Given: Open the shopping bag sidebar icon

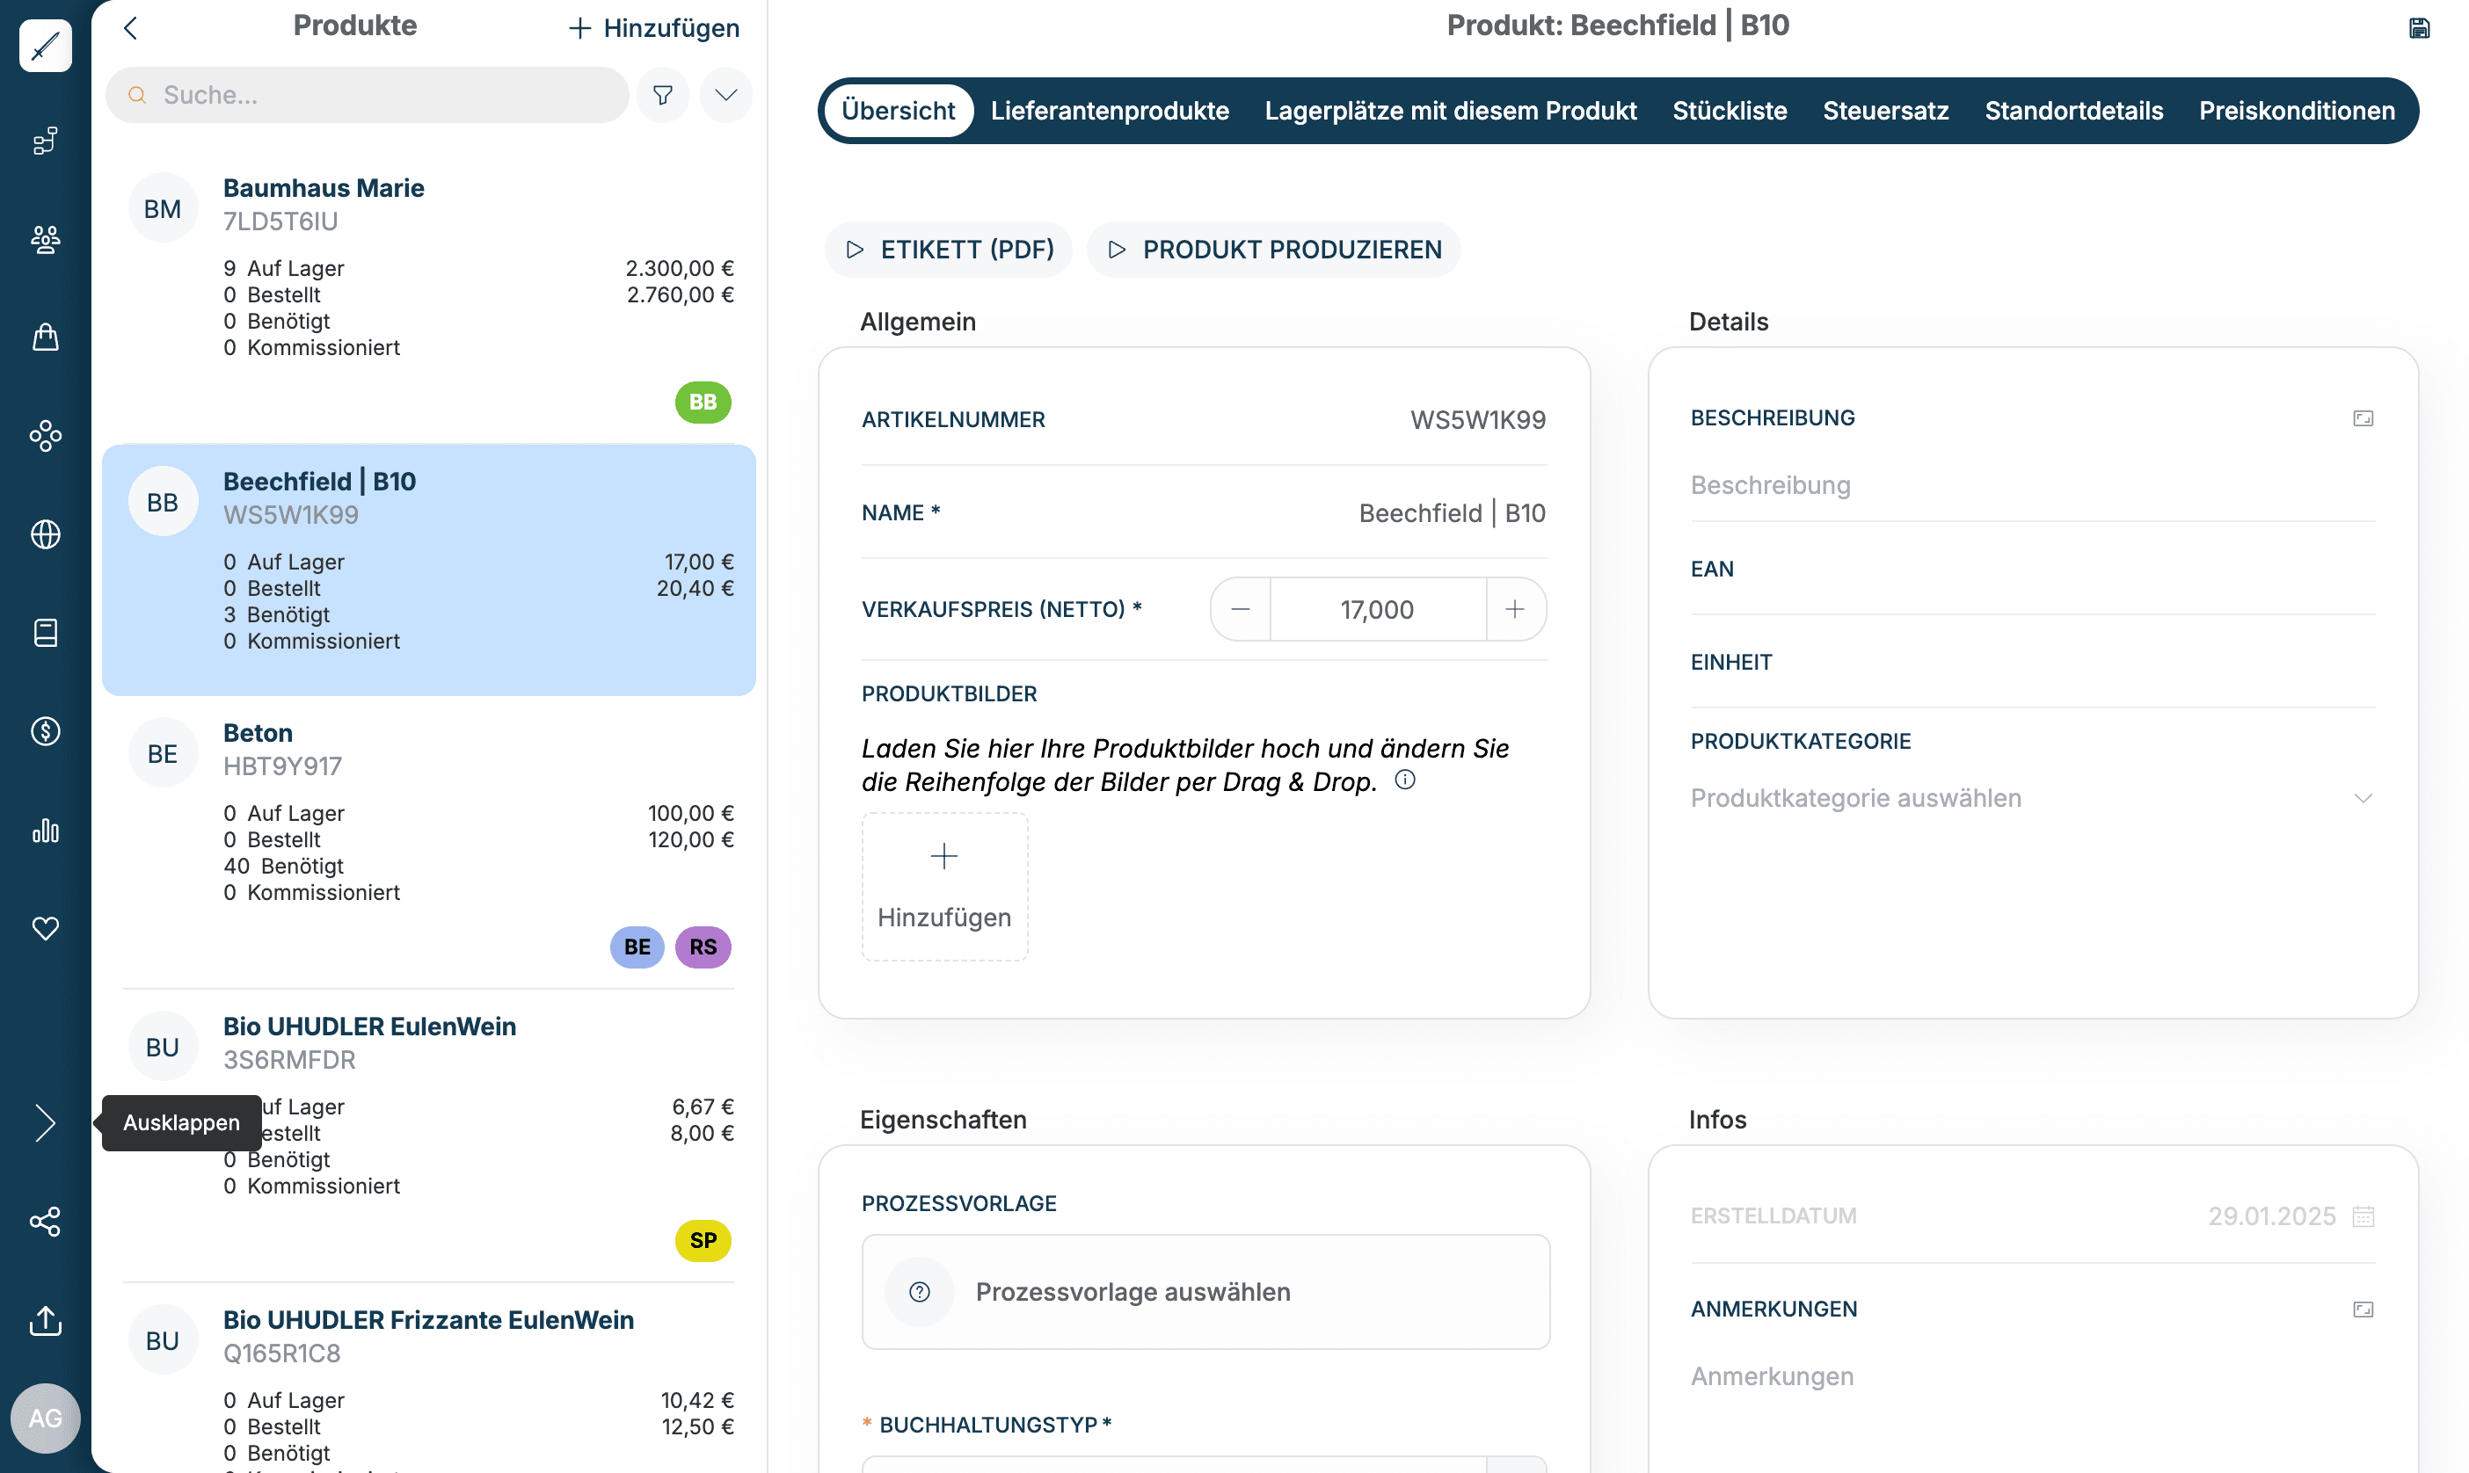Looking at the screenshot, I should (45, 337).
